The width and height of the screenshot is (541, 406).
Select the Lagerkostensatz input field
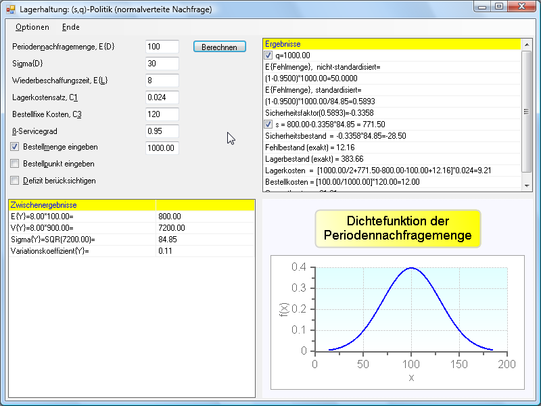point(162,97)
